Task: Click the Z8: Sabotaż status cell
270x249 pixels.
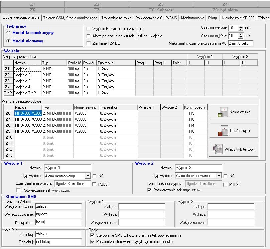Action: [161, 10]
